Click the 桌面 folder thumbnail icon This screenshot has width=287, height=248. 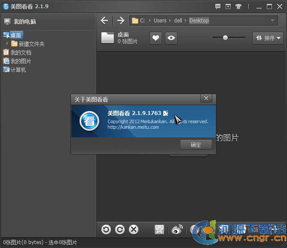107,37
